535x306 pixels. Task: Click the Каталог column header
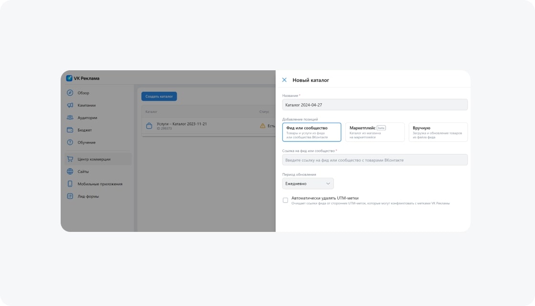point(151,112)
